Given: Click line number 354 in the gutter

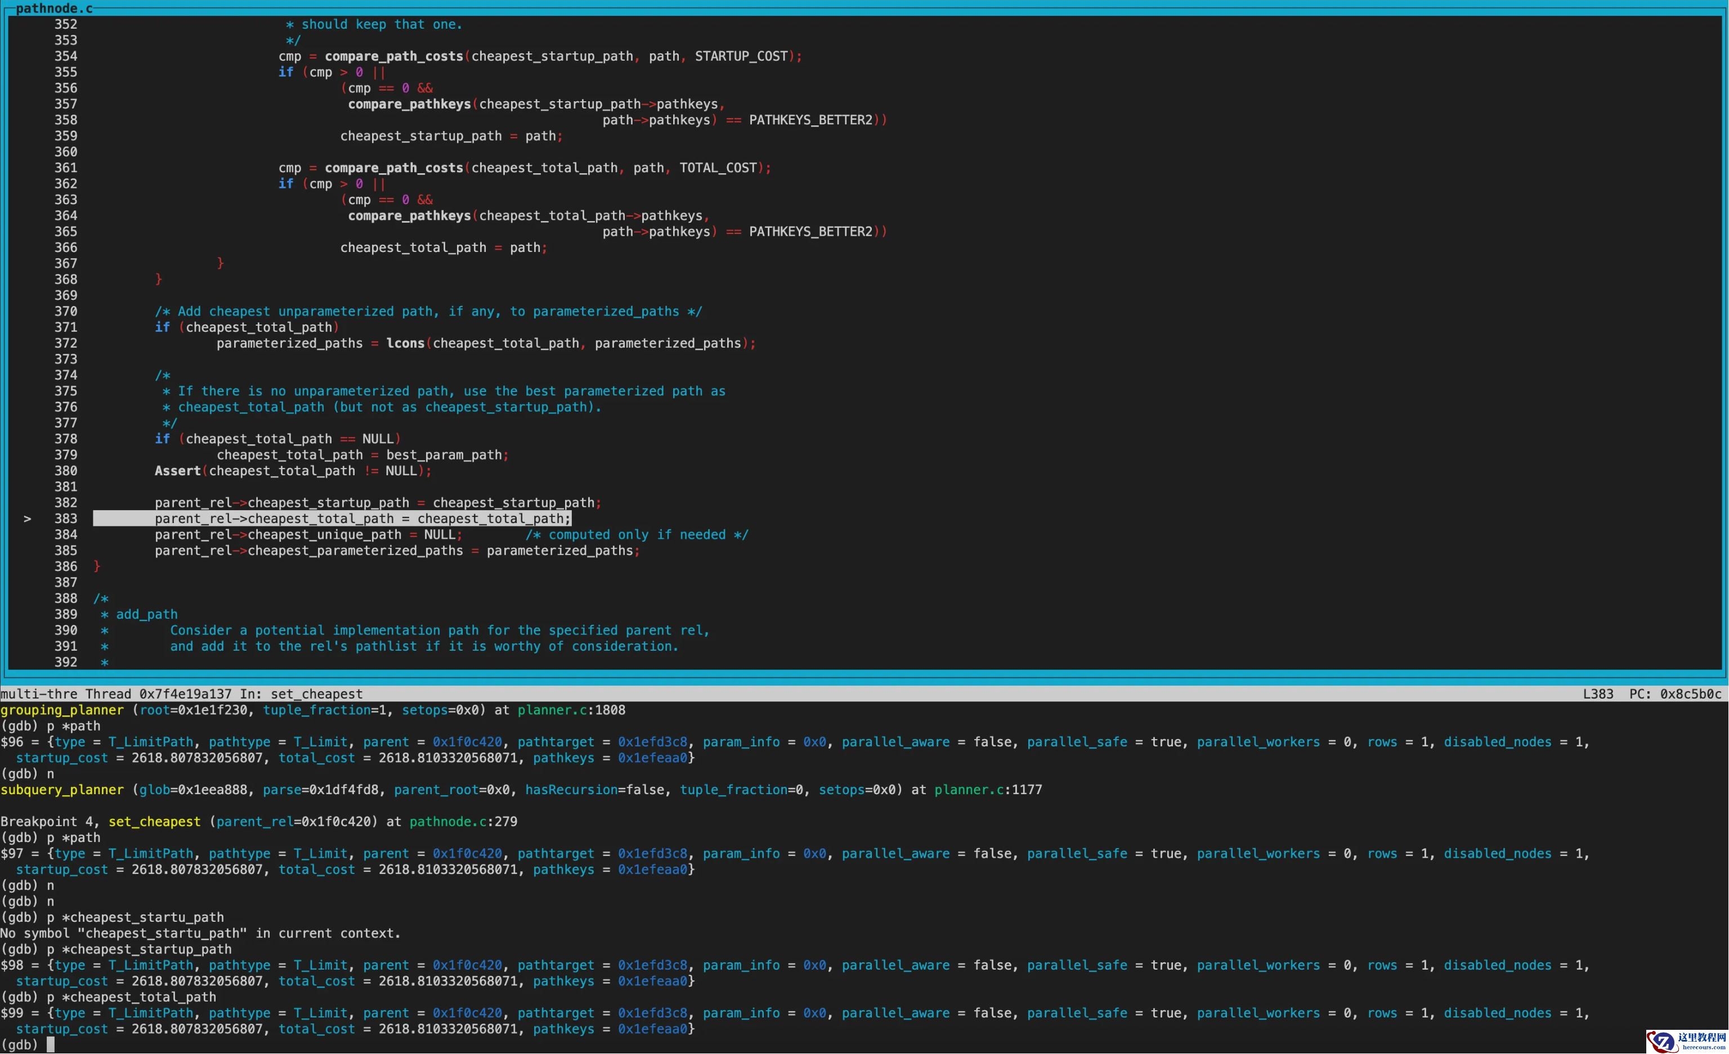Looking at the screenshot, I should 66,56.
